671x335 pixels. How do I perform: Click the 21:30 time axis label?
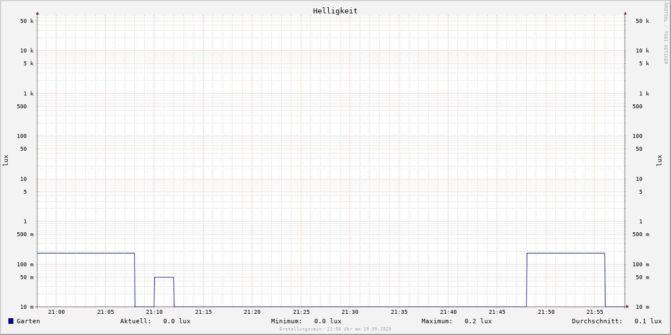tap(350, 312)
